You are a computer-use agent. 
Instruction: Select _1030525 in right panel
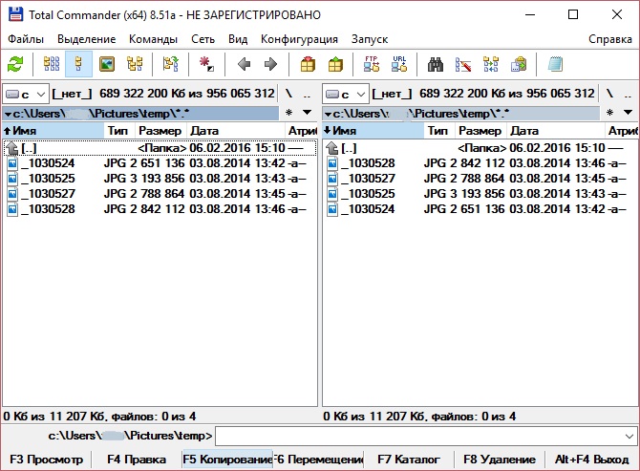(x=480, y=194)
